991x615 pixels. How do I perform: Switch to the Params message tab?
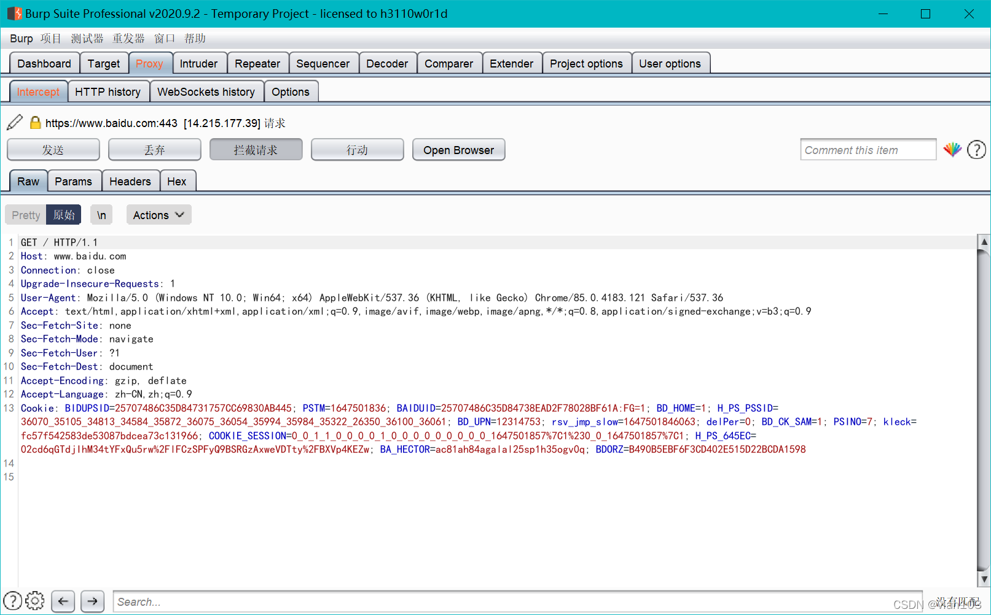(x=73, y=181)
